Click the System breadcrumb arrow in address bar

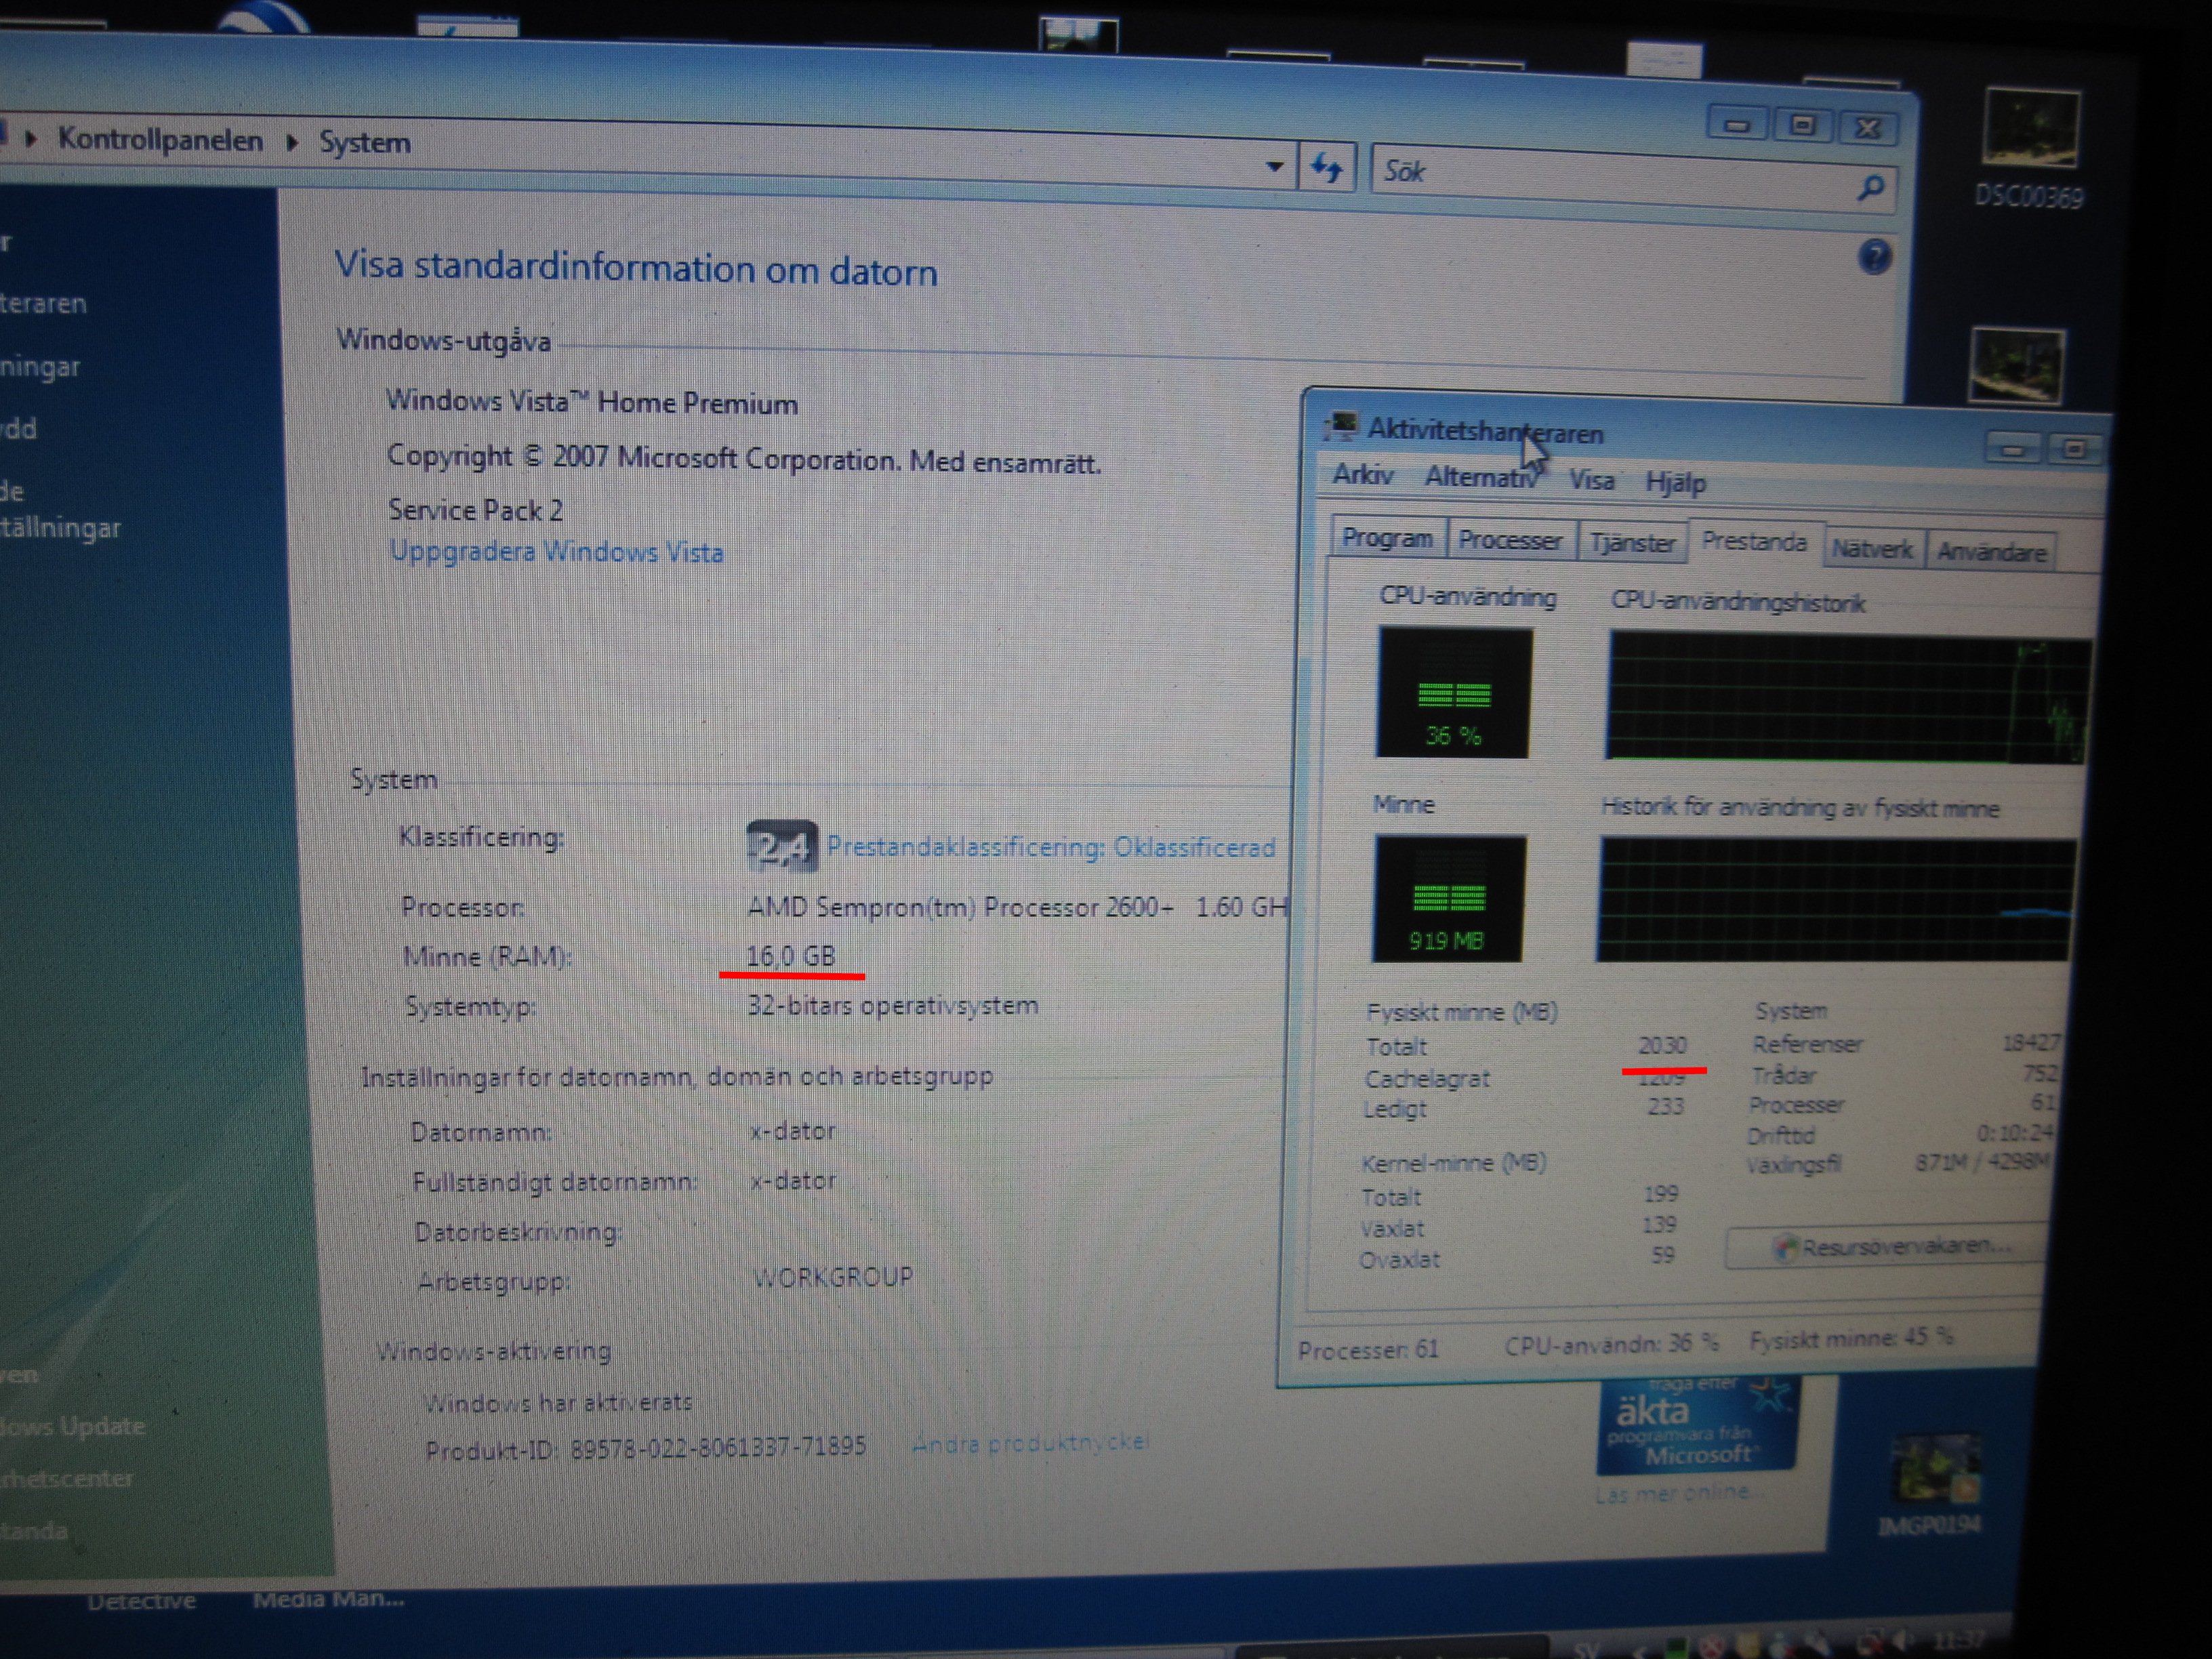[x=292, y=142]
